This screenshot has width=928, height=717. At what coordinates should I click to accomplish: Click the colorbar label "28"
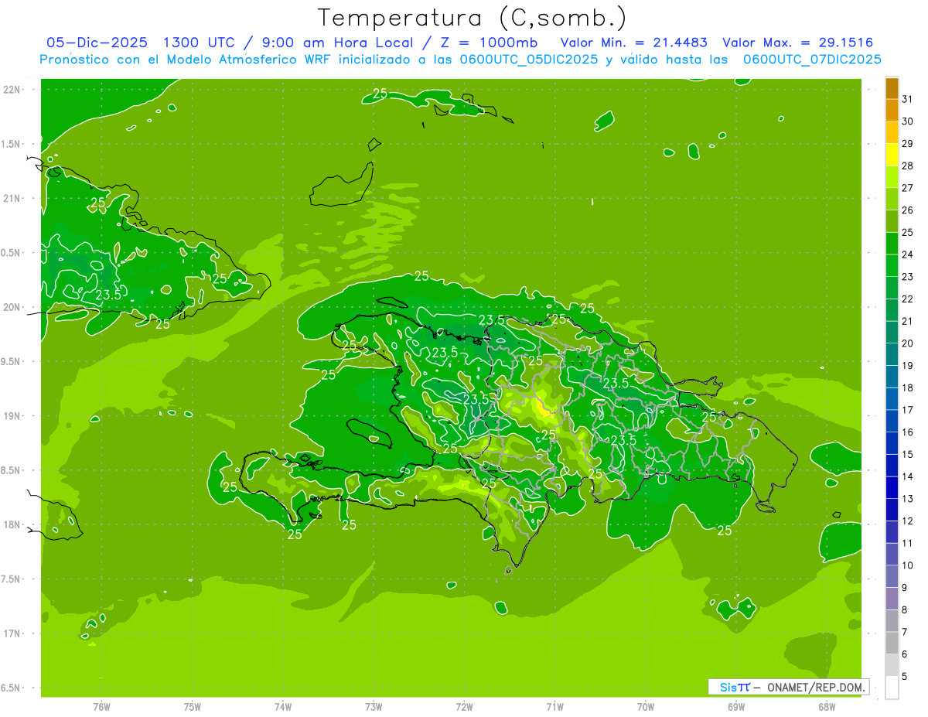(x=908, y=166)
